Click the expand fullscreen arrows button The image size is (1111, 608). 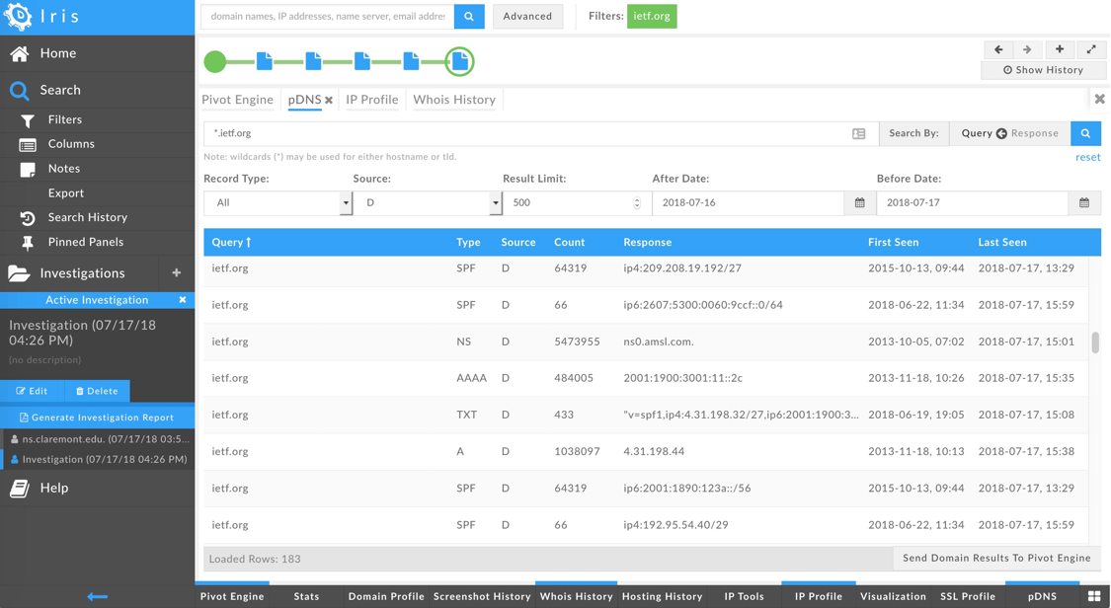point(1091,49)
